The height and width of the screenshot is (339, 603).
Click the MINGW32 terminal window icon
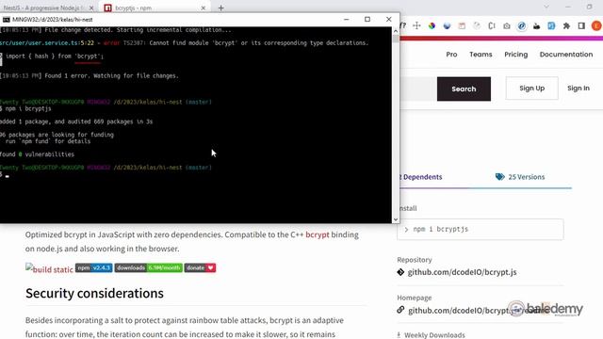tap(6, 19)
